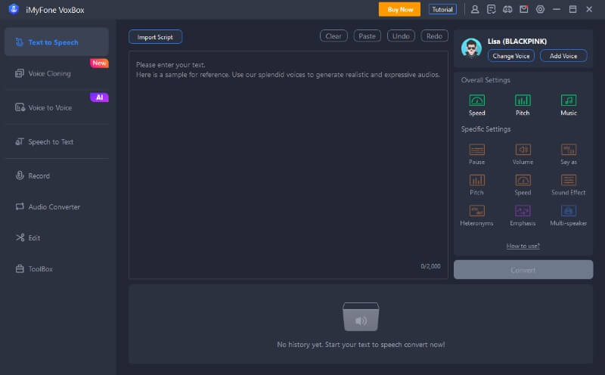Screen dimensions: 605x375
Task: Open the Heteronyms setting
Action: click(x=476, y=215)
